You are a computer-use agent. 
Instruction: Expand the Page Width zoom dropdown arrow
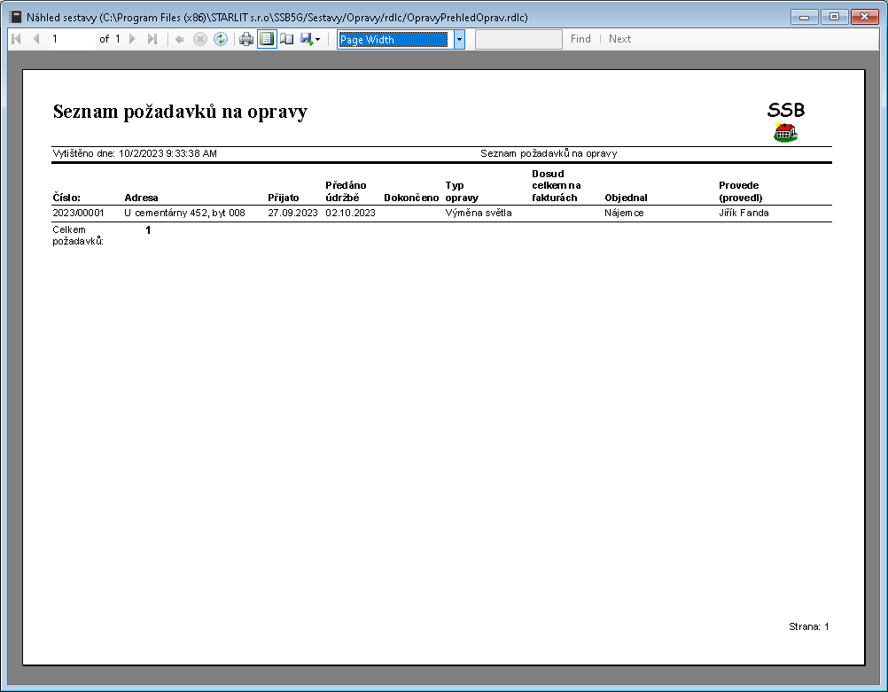(x=459, y=39)
